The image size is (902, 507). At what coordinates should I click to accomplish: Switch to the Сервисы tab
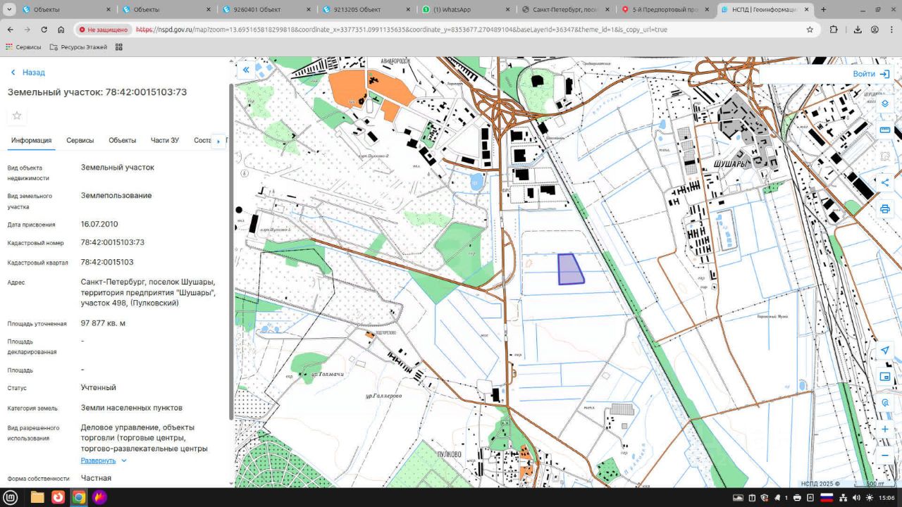click(80, 141)
